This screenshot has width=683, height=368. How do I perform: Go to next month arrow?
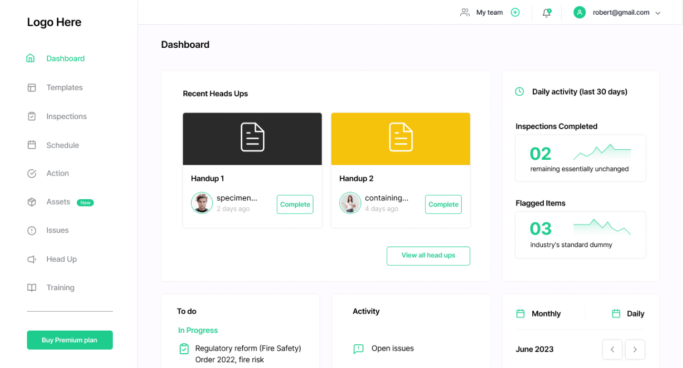click(635, 349)
